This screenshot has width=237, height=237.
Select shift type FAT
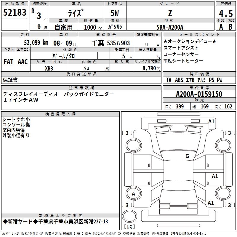point(9,62)
